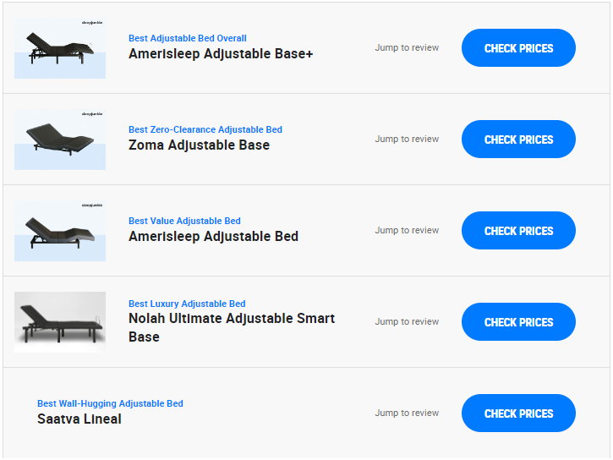This screenshot has width=613, height=460.
Task: Check prices for Zoma Adjustable Base
Action: [x=518, y=140]
